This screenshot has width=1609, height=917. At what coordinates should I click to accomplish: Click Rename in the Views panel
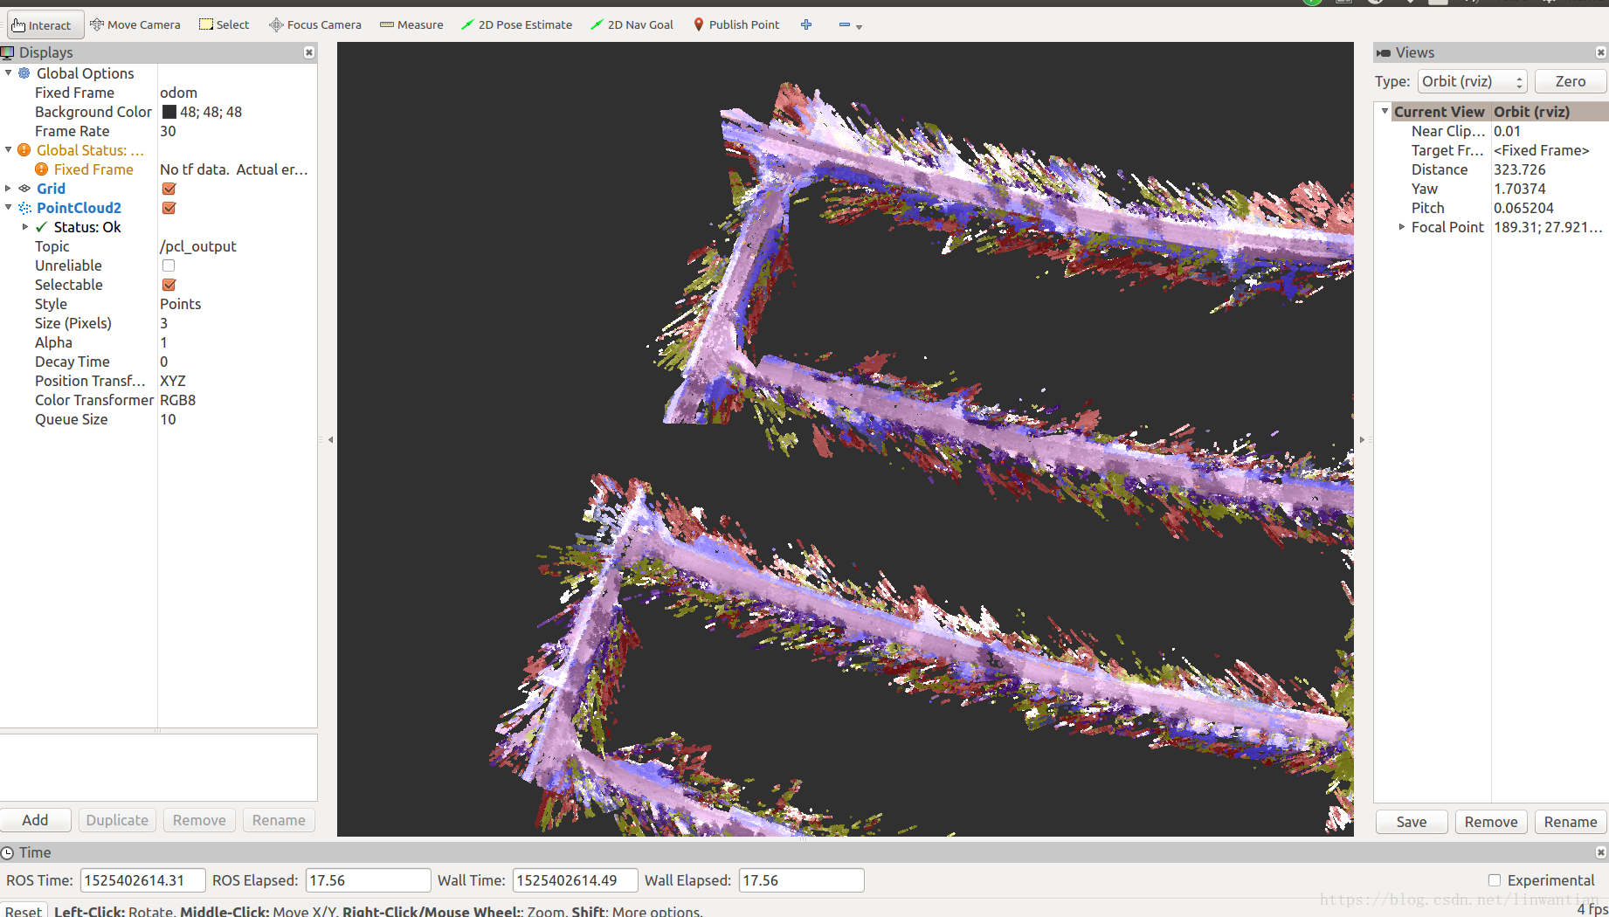pos(1571,822)
